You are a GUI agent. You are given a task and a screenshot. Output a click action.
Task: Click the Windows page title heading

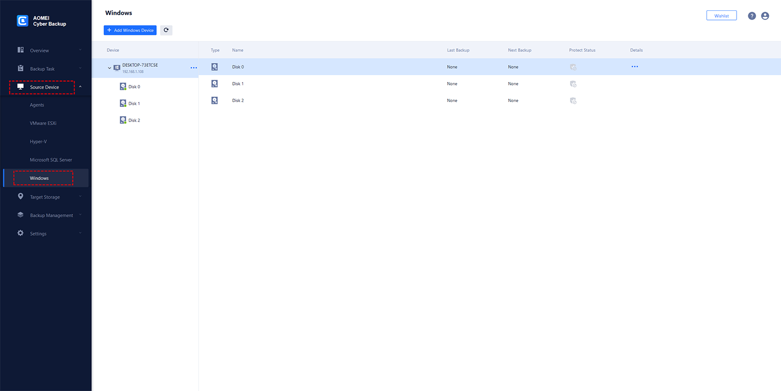119,13
